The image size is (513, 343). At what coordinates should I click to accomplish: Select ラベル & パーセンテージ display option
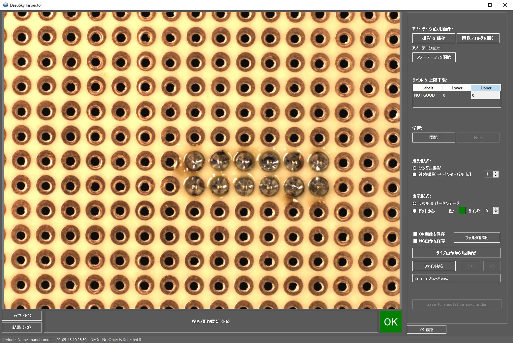point(415,203)
